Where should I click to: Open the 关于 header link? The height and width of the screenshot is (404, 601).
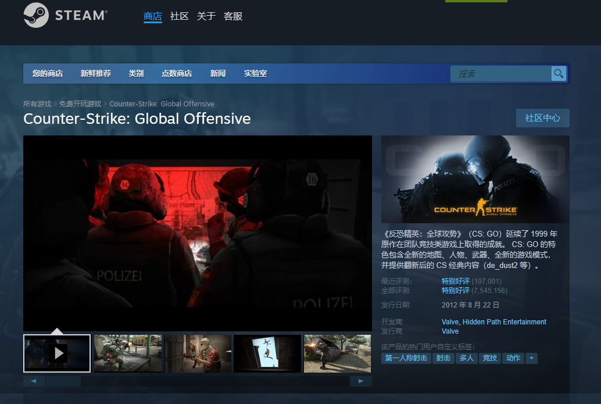(x=206, y=16)
